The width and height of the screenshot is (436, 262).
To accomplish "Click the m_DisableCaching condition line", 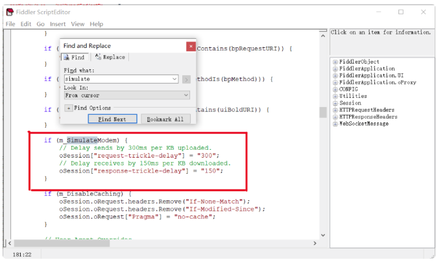I will (x=88, y=194).
